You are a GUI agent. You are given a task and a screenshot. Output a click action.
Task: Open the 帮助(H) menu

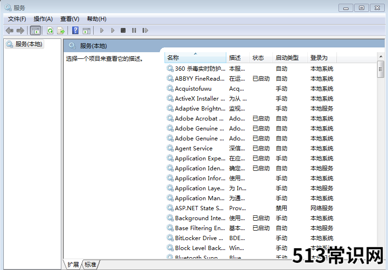coord(97,19)
